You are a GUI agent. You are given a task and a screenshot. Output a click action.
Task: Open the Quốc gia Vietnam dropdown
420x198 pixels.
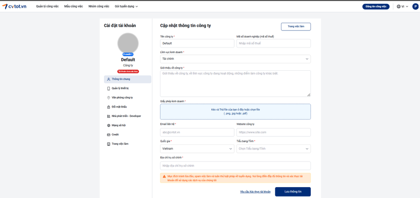[197, 149]
